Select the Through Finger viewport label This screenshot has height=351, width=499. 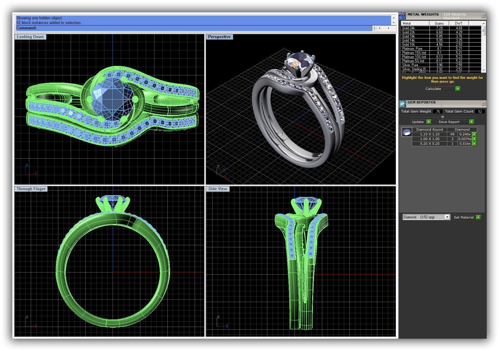pos(31,189)
